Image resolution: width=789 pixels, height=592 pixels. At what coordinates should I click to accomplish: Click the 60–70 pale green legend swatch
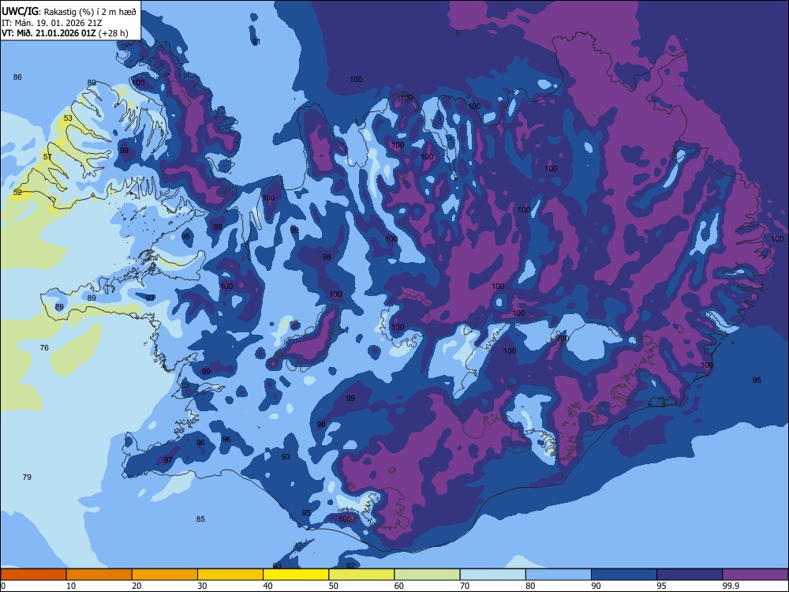point(427,575)
